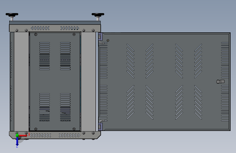Select the left-pointing chevron cutouts on the top rail
236x153 pixels.
click(40, 28)
